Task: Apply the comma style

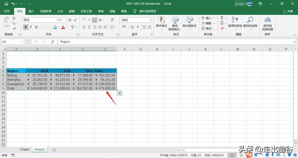Action: coord(137,27)
